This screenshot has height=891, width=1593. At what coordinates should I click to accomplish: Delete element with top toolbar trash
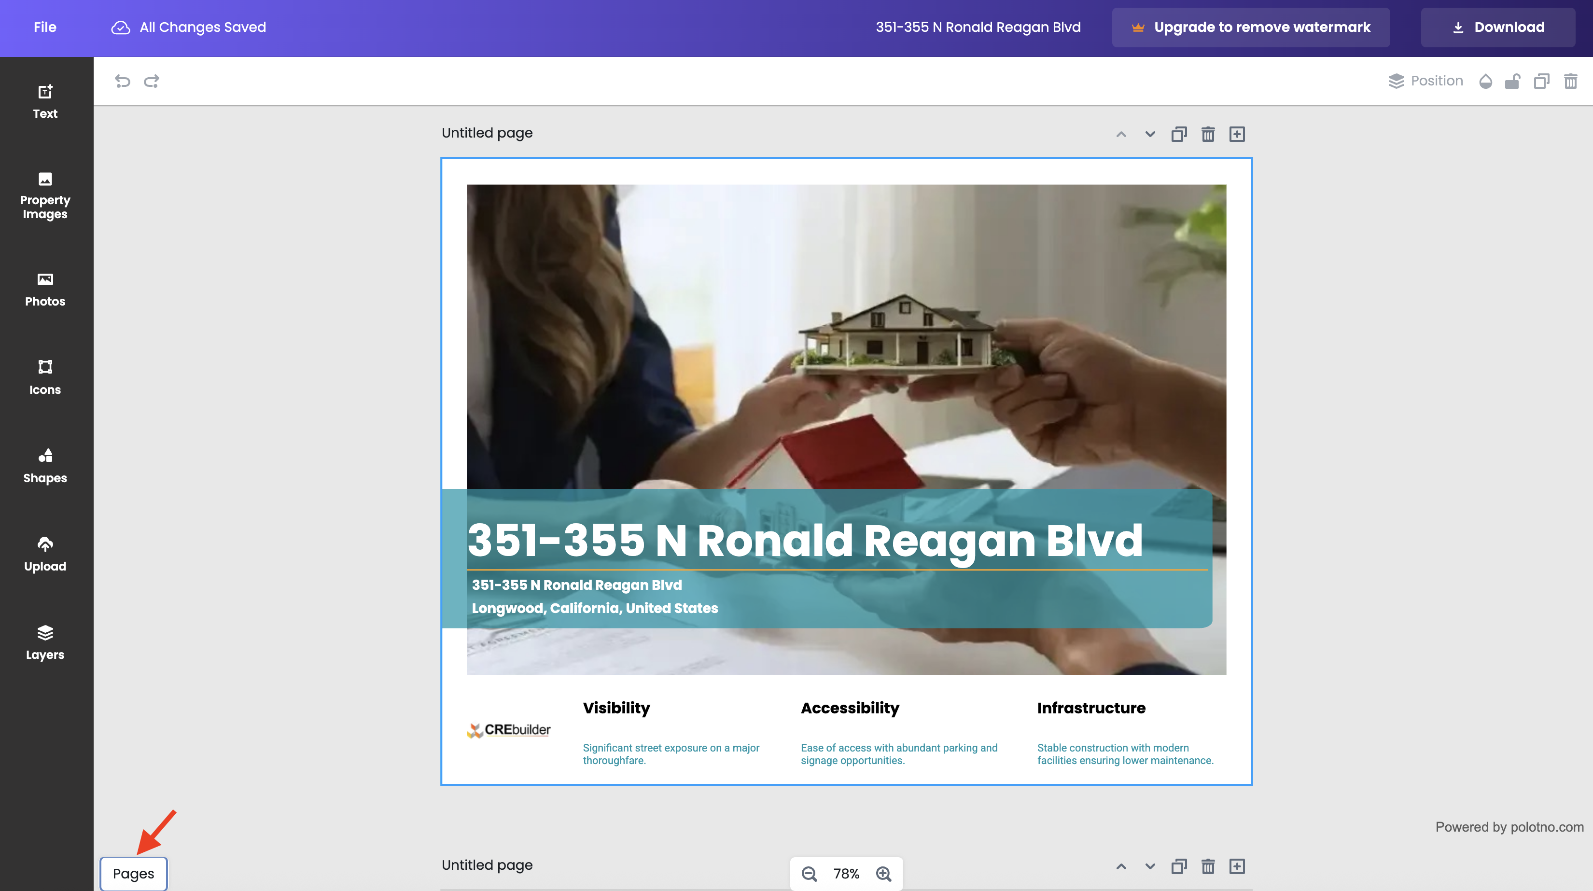[1571, 81]
